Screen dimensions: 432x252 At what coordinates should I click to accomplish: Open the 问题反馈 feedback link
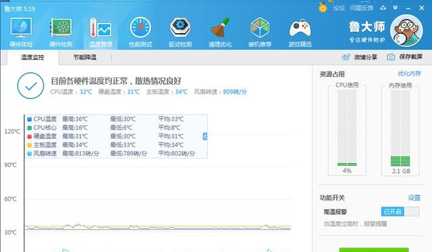click(x=362, y=8)
